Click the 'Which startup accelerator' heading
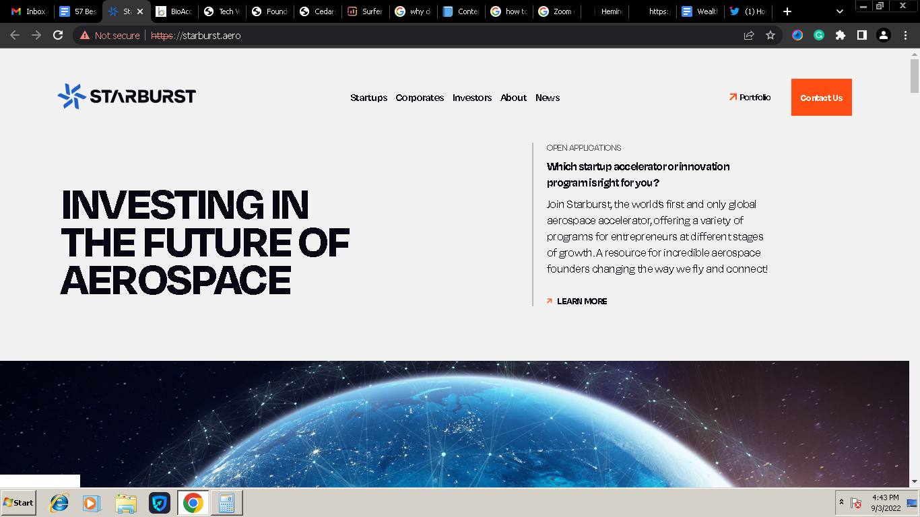Viewport: 920px width, 517px height. 638,174
